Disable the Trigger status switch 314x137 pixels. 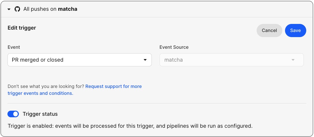13,114
